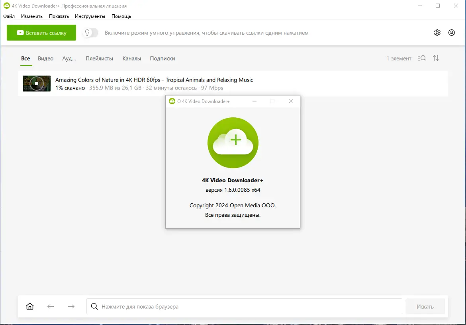The width and height of the screenshot is (466, 325).
Task: Click the '1% скачано' status text
Action: 70,88
